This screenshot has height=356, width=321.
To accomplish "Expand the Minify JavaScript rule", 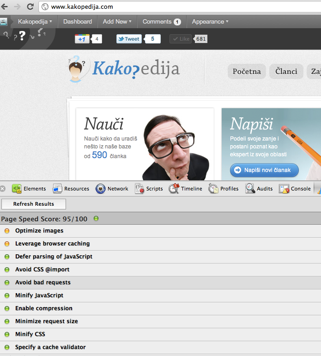I will tap(160, 295).
